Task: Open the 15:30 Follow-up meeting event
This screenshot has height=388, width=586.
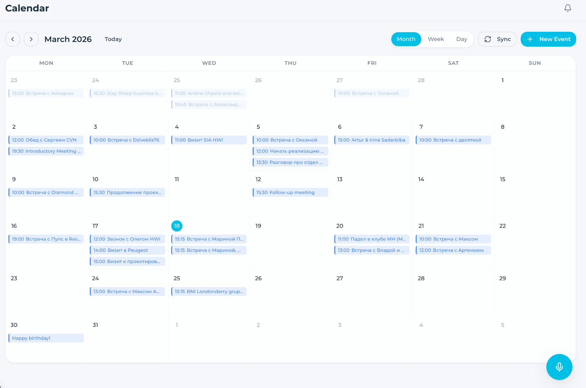Action: pyautogui.click(x=290, y=192)
